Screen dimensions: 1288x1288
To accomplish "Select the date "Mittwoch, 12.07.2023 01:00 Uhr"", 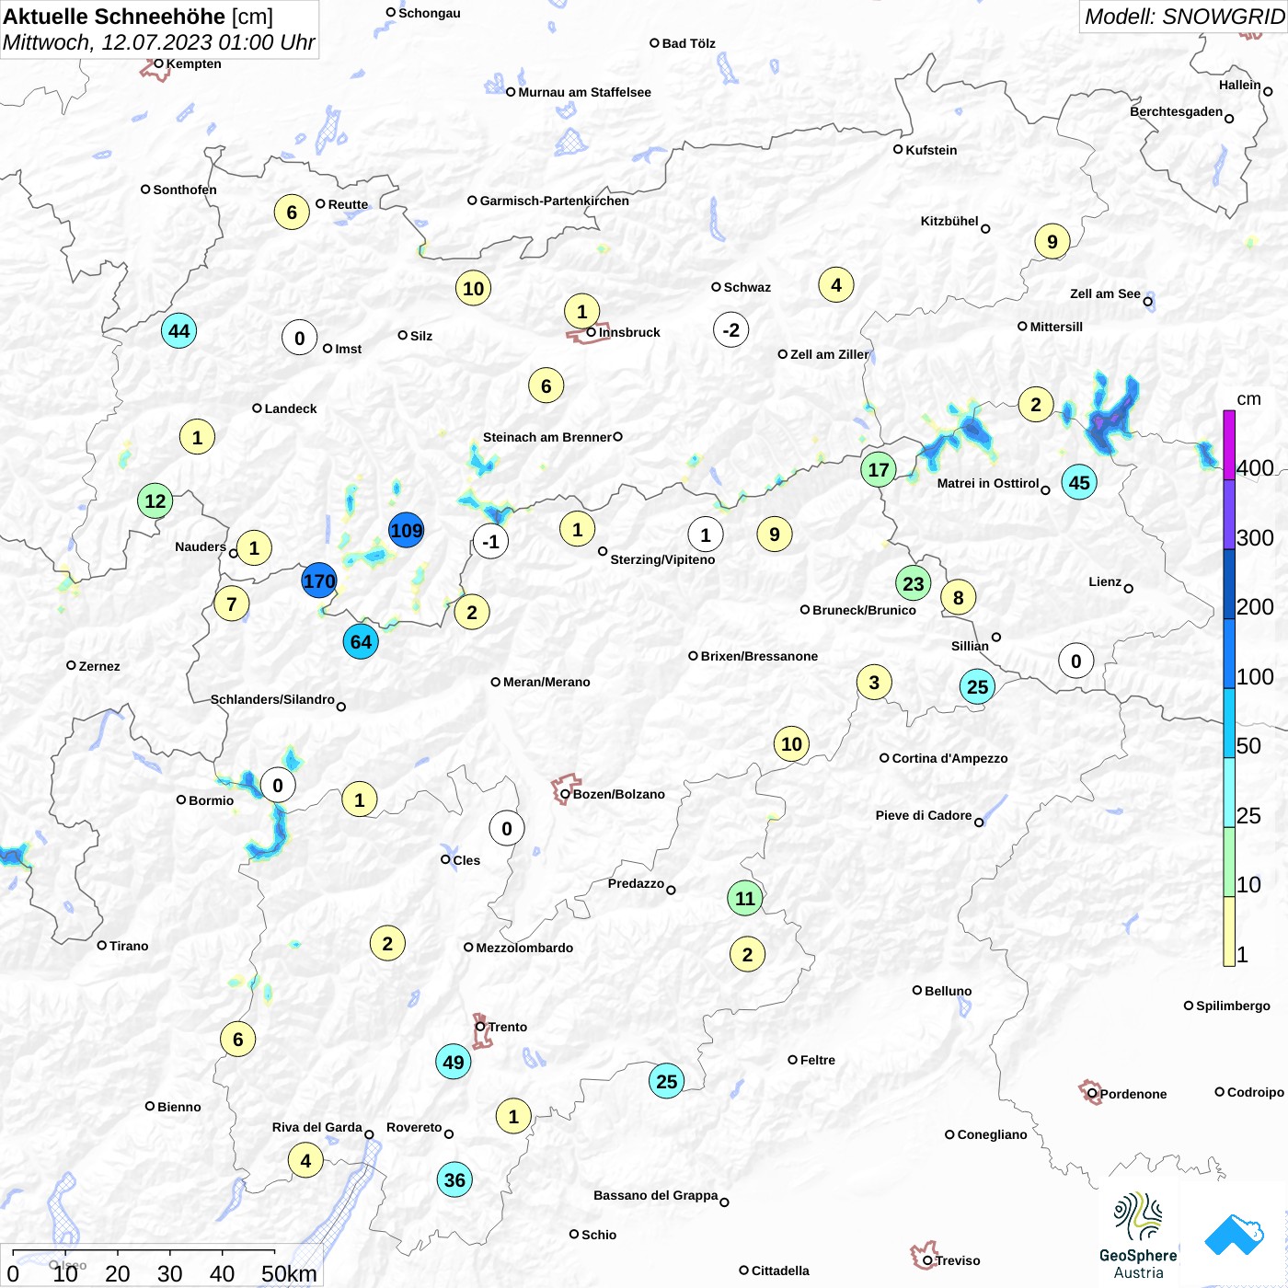I will pos(159,42).
